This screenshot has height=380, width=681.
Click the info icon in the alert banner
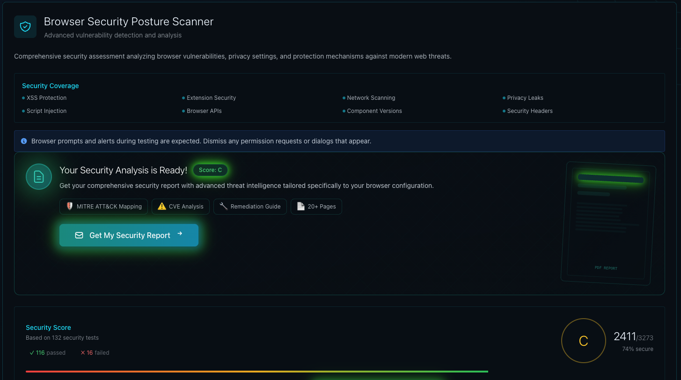click(24, 141)
